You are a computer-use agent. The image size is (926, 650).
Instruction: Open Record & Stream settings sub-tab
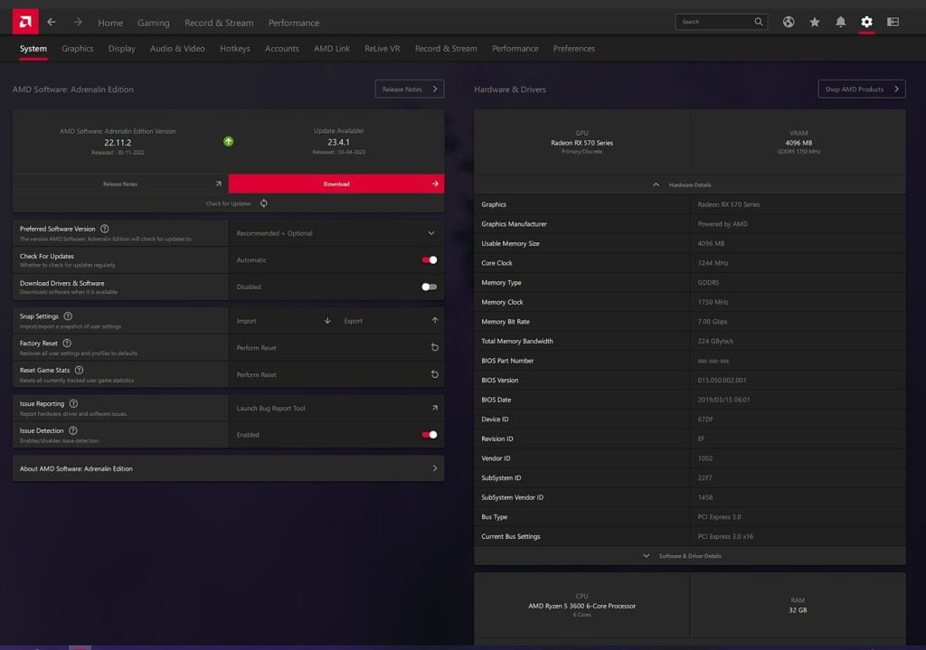(446, 49)
